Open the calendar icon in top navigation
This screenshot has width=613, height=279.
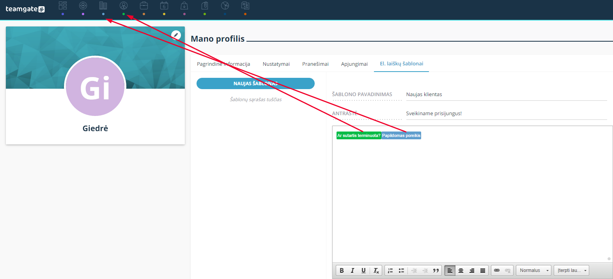tap(164, 5)
